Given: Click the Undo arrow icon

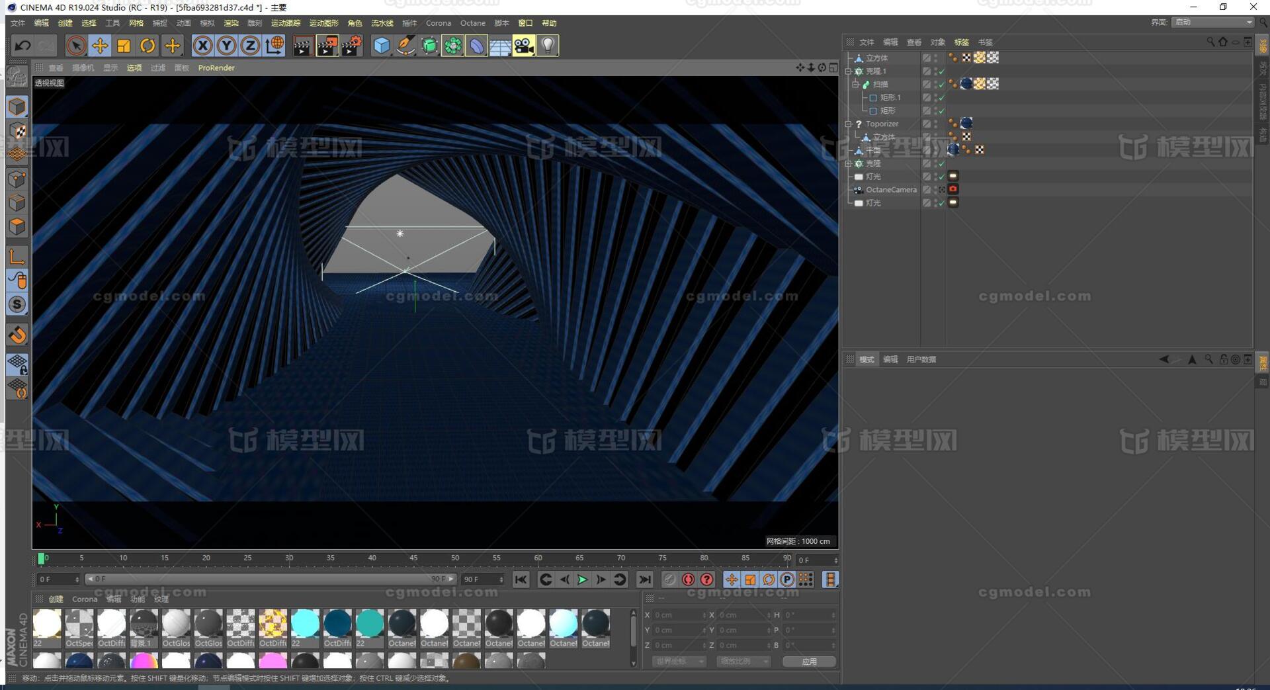Looking at the screenshot, I should tap(22, 46).
